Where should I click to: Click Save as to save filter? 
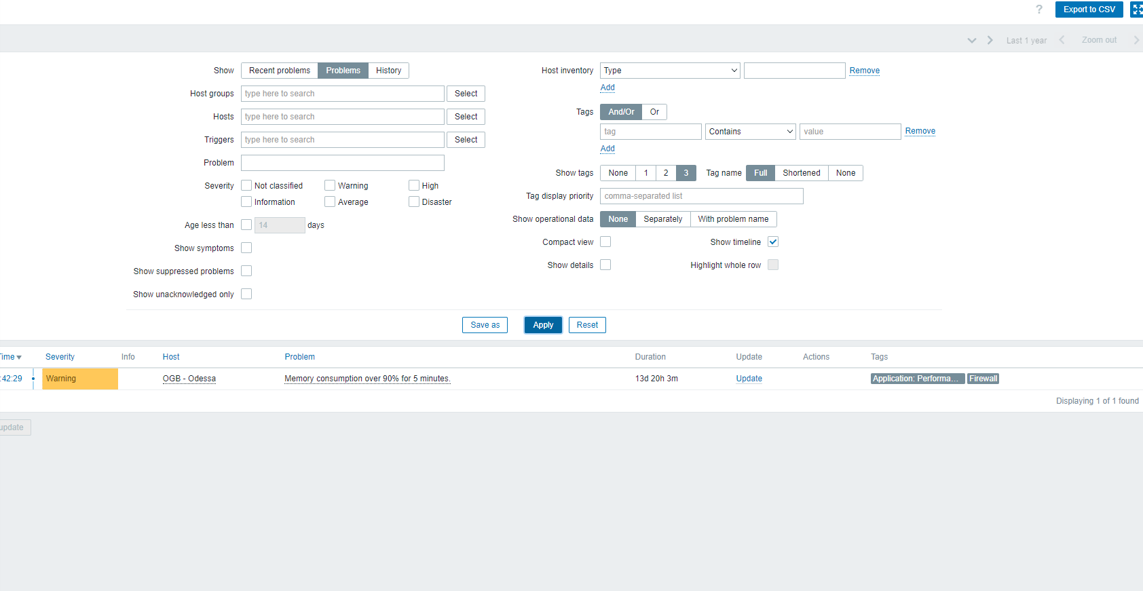(x=485, y=325)
